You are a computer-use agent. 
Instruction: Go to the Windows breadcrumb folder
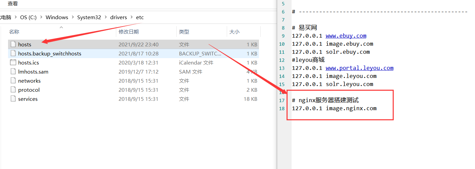point(57,17)
